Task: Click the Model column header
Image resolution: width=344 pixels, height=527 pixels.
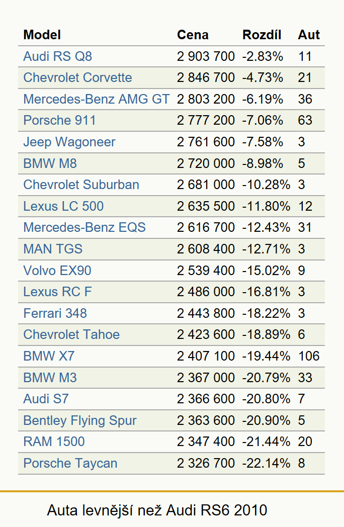Action: coord(42,35)
